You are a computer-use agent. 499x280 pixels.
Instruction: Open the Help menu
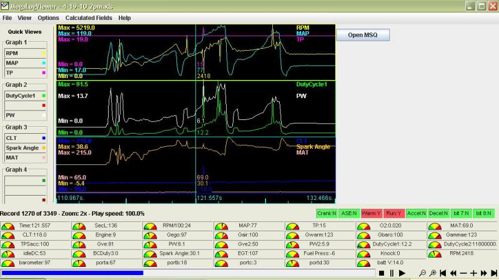pyautogui.click(x=124, y=18)
